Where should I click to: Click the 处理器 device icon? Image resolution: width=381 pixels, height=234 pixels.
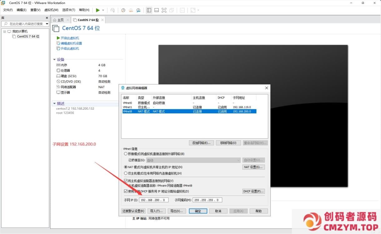(58, 71)
